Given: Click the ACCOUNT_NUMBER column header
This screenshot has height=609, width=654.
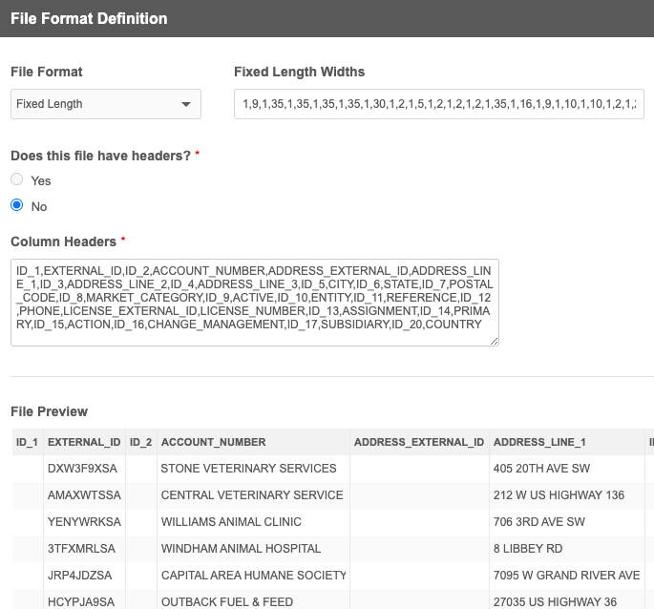Looking at the screenshot, I should click(x=214, y=442).
